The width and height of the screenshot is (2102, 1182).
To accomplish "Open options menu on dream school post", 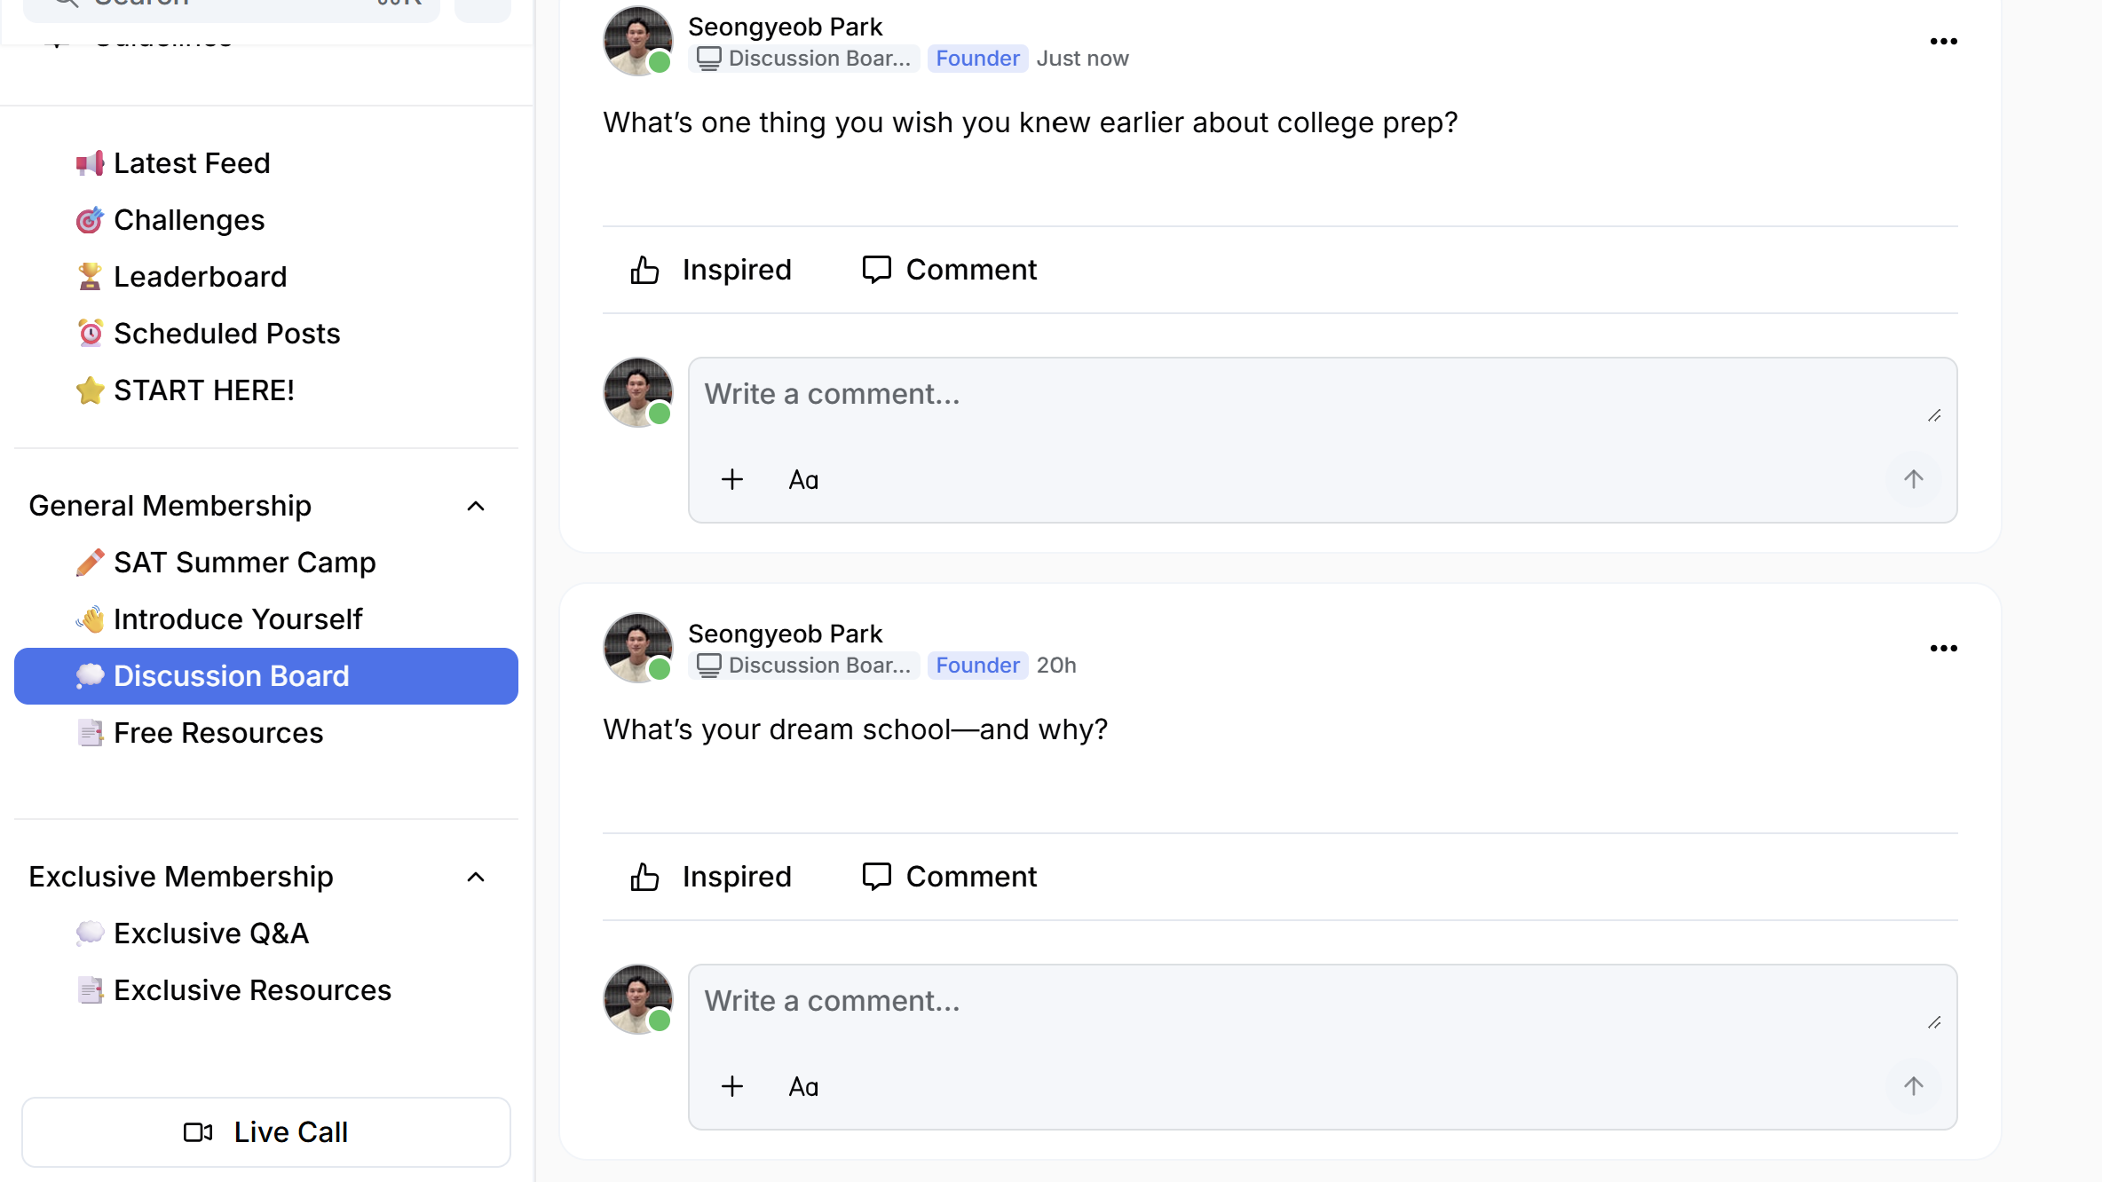I will tap(1943, 649).
